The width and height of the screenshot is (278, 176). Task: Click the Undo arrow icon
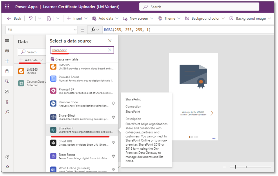[31, 18]
